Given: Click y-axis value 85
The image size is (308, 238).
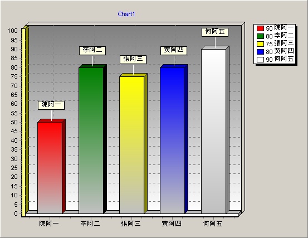Looking at the screenshot, I should click(x=14, y=58).
